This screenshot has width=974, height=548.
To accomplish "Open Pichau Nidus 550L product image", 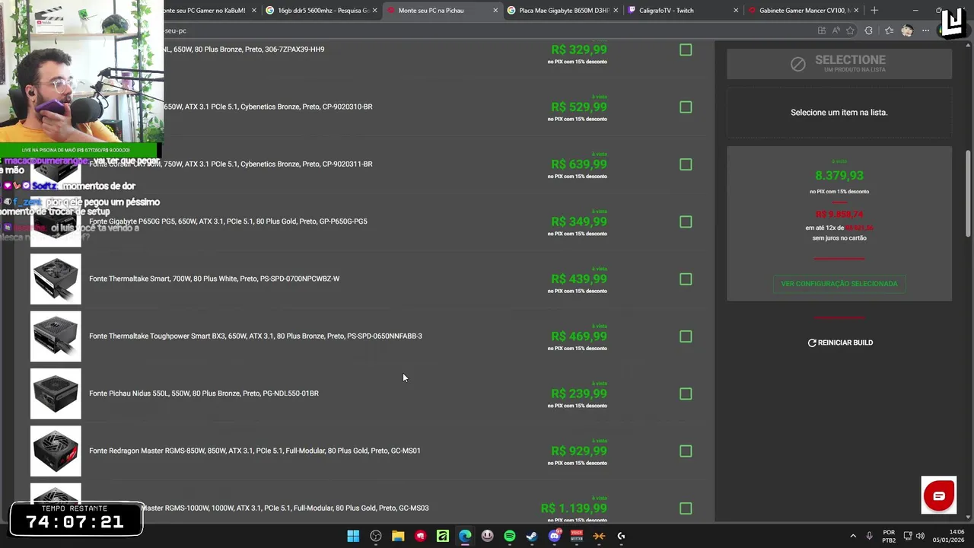I will [56, 393].
